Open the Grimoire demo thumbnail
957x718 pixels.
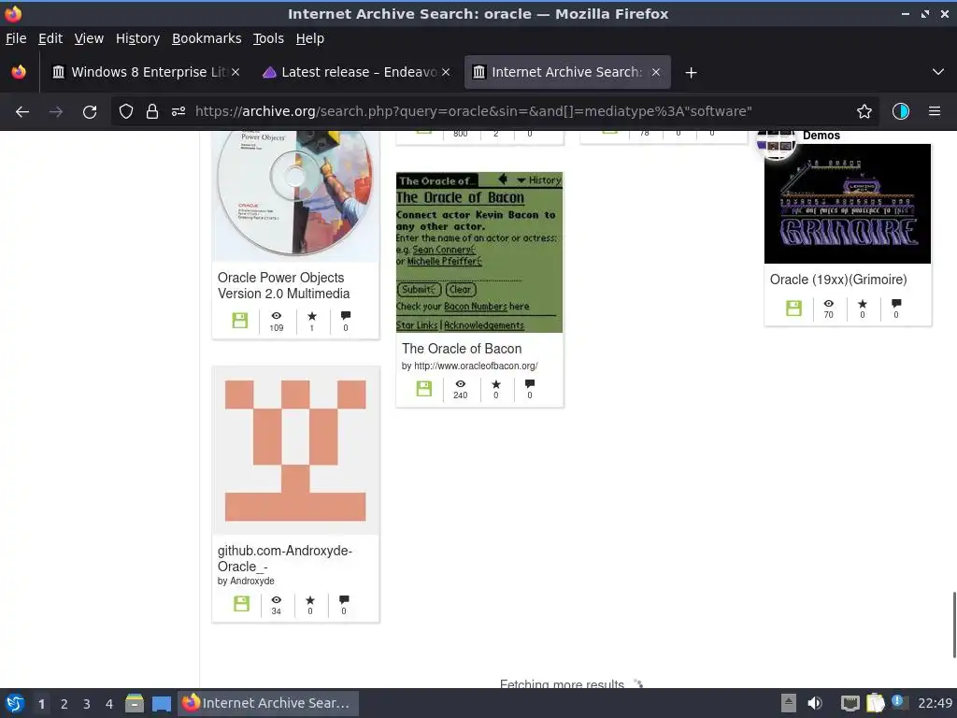pos(847,204)
